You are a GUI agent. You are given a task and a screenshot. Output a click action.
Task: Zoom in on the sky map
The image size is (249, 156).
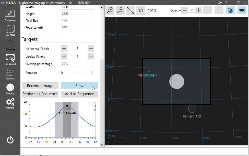[x=110, y=10]
